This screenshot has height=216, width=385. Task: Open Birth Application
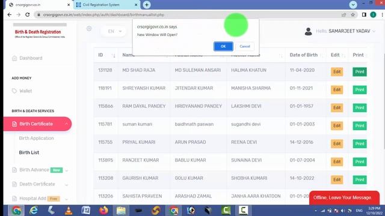(x=36, y=138)
